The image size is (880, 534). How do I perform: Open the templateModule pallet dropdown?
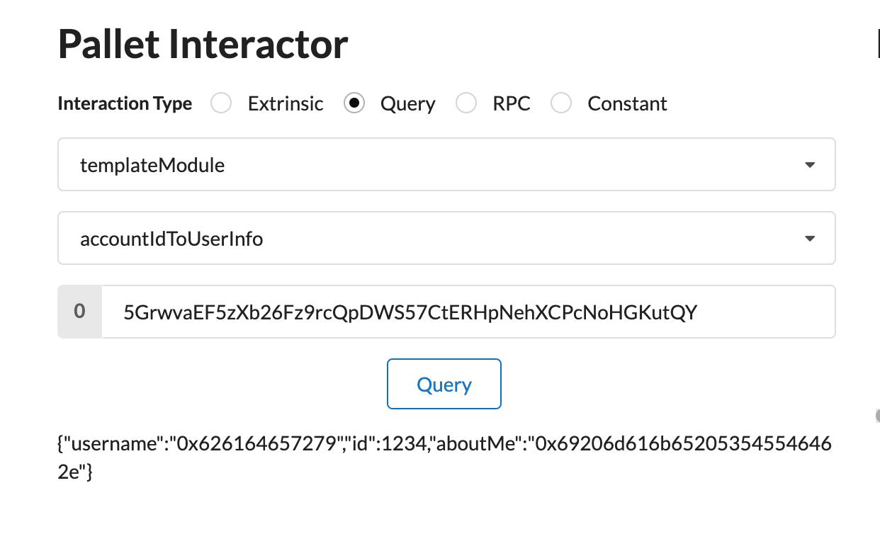click(x=446, y=165)
